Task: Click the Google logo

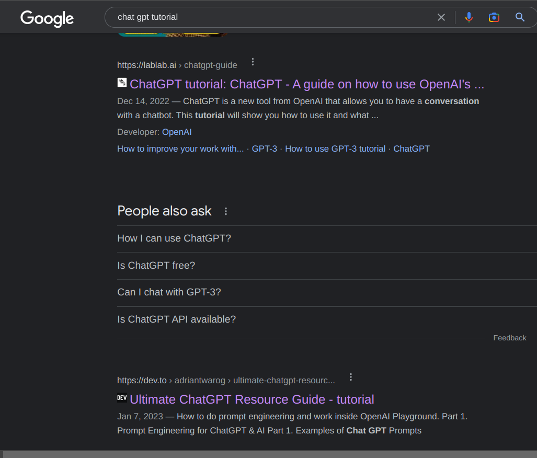Action: 47,18
